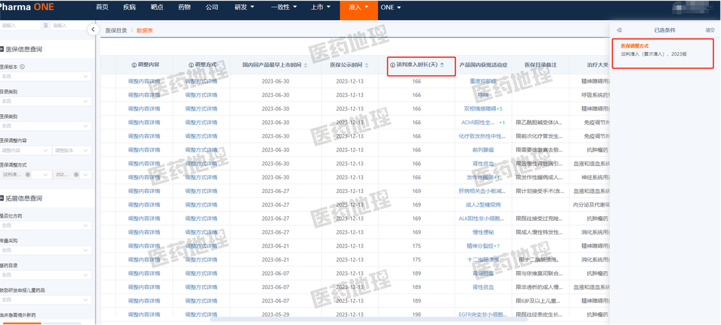Open the 目录类别 dropdown
This screenshot has height=325, width=721.
[x=45, y=101]
